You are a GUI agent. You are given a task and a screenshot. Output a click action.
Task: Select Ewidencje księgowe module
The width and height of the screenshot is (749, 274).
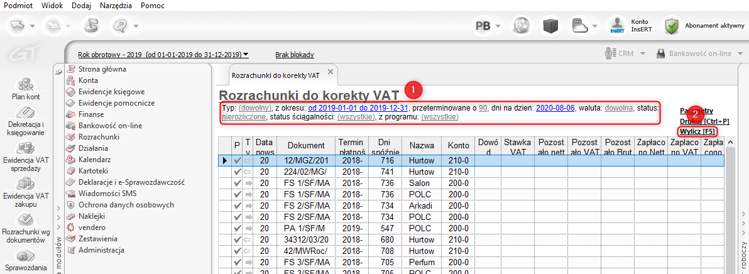point(112,92)
